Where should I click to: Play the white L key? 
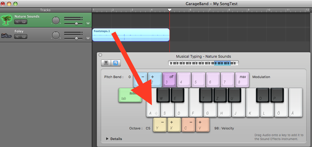point(267,110)
